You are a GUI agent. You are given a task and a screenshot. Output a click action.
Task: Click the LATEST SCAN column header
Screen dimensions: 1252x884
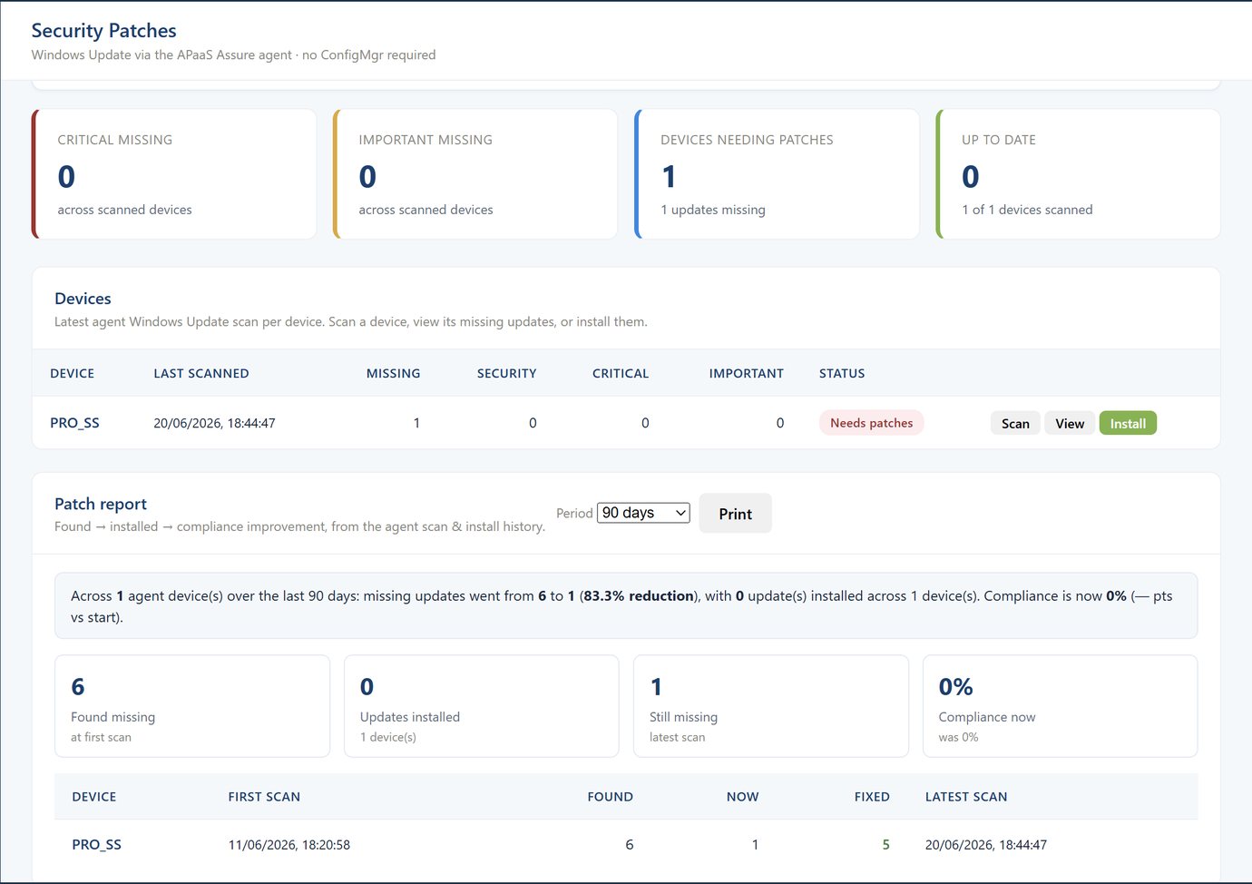pyautogui.click(x=966, y=797)
